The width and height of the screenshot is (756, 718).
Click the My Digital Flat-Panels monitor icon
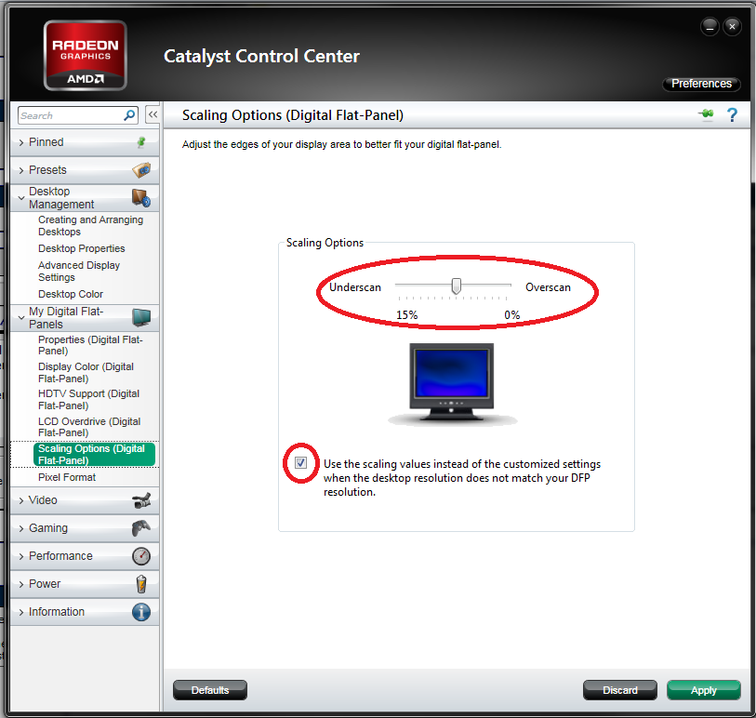141,317
